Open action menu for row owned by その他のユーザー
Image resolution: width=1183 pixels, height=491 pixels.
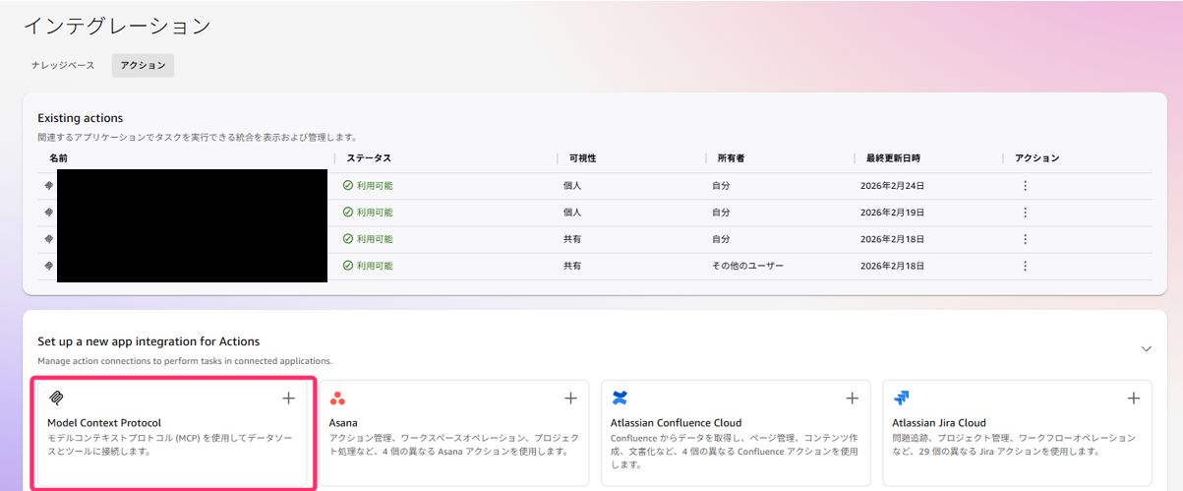(1025, 266)
